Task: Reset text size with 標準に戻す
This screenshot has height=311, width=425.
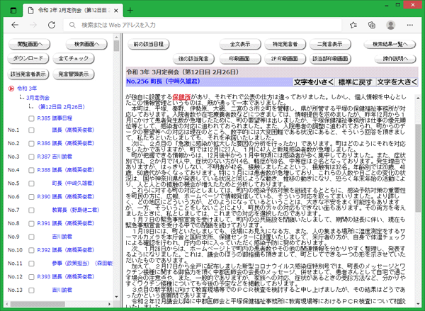Action: coord(356,82)
